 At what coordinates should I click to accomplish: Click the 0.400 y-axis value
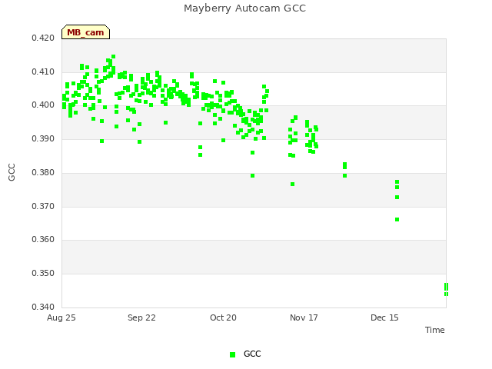pyautogui.click(x=43, y=105)
